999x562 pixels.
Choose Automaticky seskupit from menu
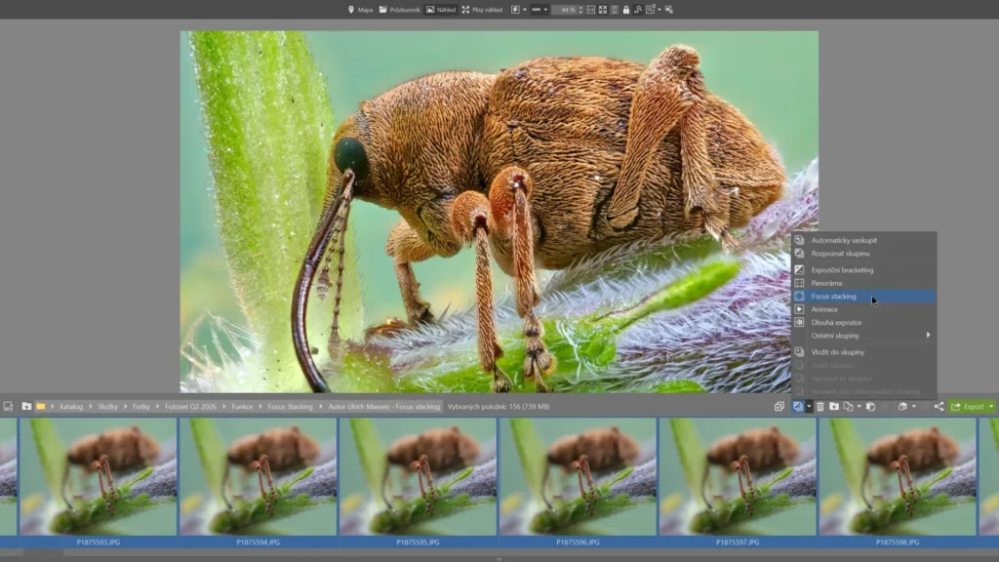pyautogui.click(x=864, y=240)
